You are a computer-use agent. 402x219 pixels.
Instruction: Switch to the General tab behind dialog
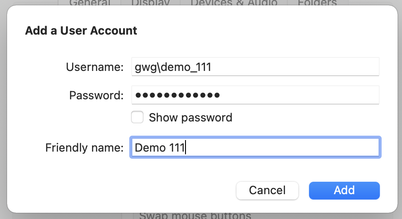coord(90,3)
